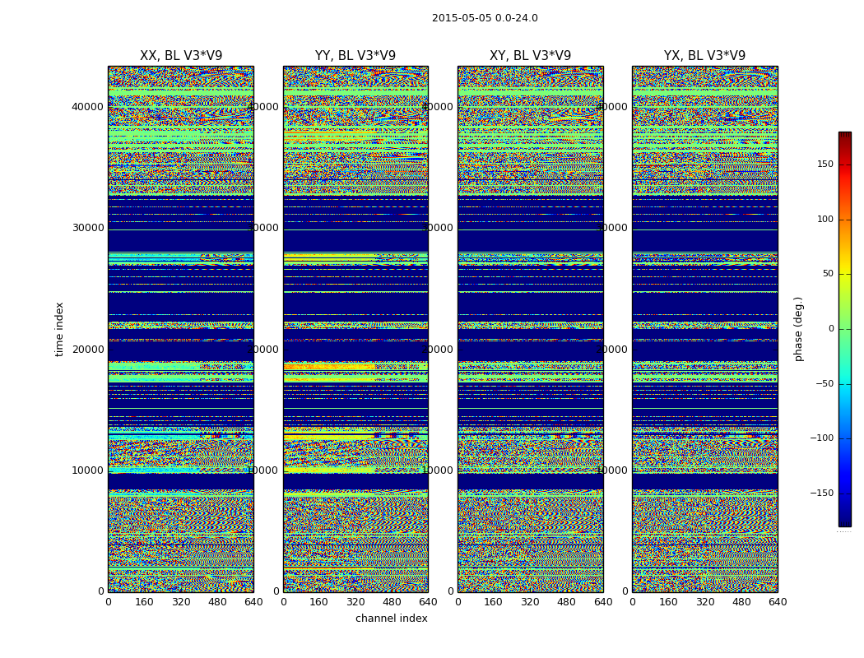This screenshot has width=864, height=658.
Task: Click the 'time index' y-axis label
Action: tap(59, 329)
